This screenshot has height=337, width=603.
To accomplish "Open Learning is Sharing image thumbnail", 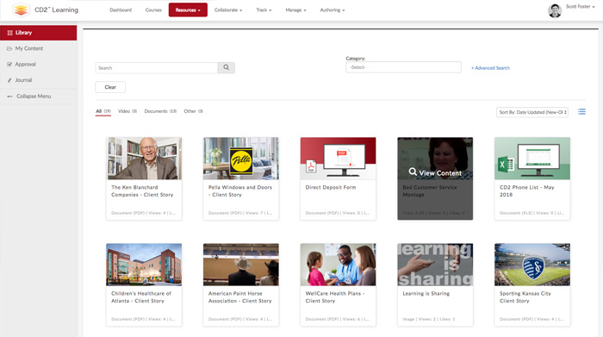I will click(435, 265).
